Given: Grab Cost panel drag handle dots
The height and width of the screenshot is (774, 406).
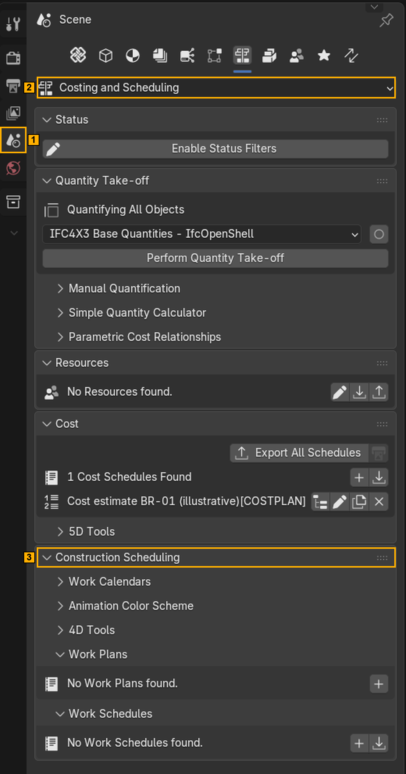Looking at the screenshot, I should tap(382, 424).
